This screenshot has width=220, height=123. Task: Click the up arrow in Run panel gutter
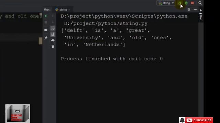[53, 16]
